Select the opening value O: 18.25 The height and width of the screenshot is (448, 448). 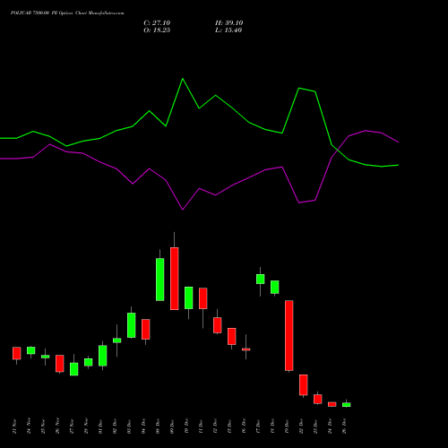pyautogui.click(x=157, y=30)
